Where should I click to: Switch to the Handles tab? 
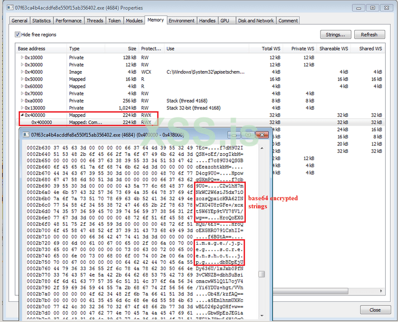tap(207, 21)
